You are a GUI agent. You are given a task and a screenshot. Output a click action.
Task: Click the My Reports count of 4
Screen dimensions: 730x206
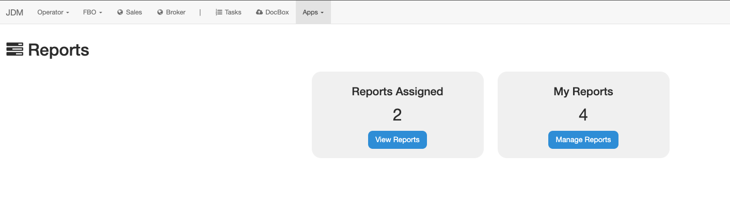pos(583,115)
